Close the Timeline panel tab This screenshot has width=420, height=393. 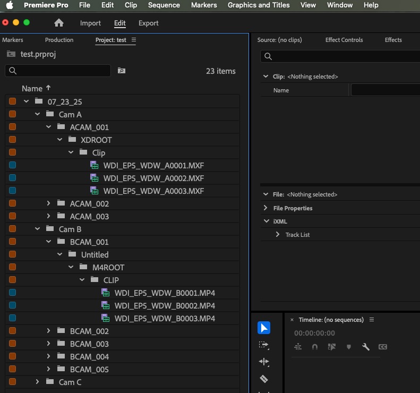click(292, 320)
